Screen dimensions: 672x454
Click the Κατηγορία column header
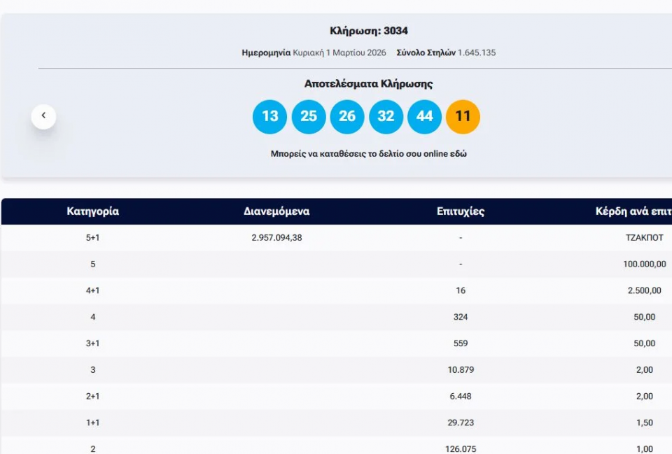[x=92, y=211]
